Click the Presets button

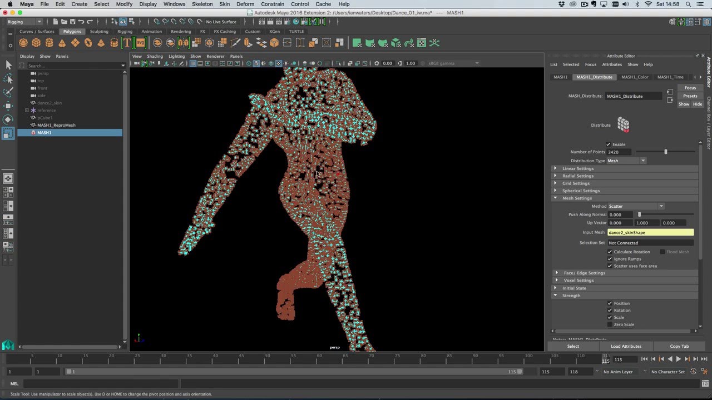point(690,96)
